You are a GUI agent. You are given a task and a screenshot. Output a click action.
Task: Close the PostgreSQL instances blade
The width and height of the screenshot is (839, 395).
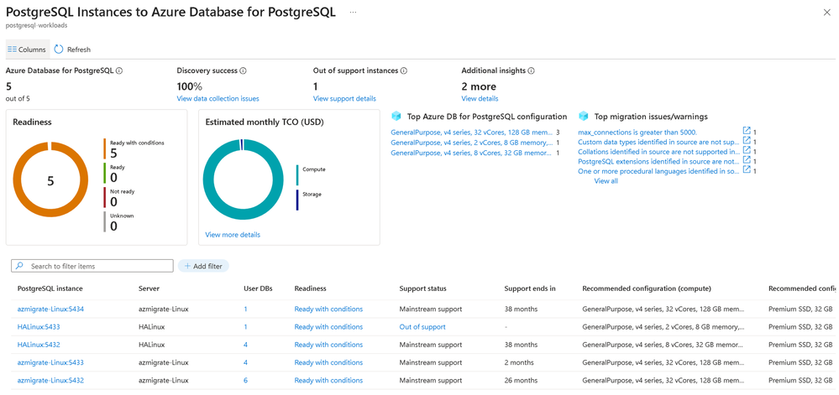826,13
